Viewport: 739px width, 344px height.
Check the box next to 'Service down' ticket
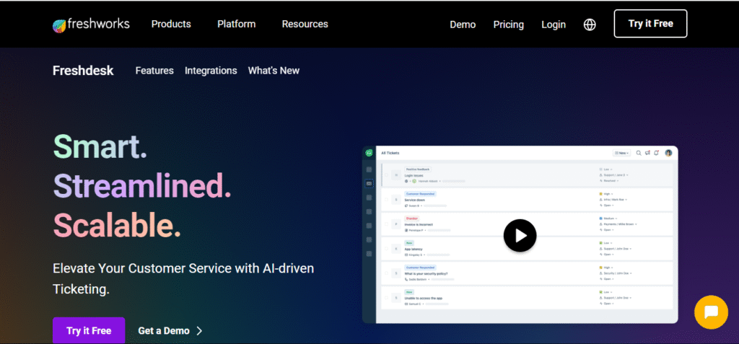(386, 200)
